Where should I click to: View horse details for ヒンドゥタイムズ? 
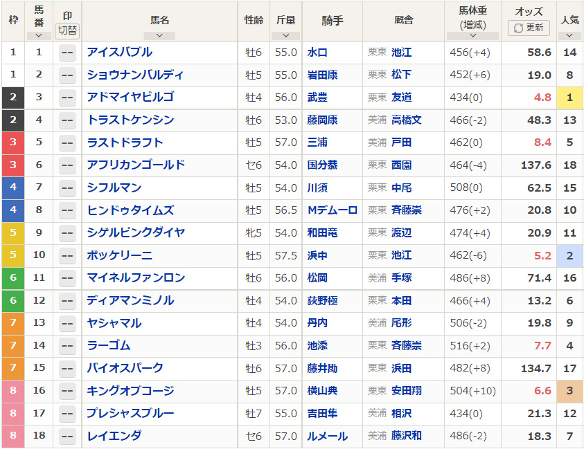(130, 210)
